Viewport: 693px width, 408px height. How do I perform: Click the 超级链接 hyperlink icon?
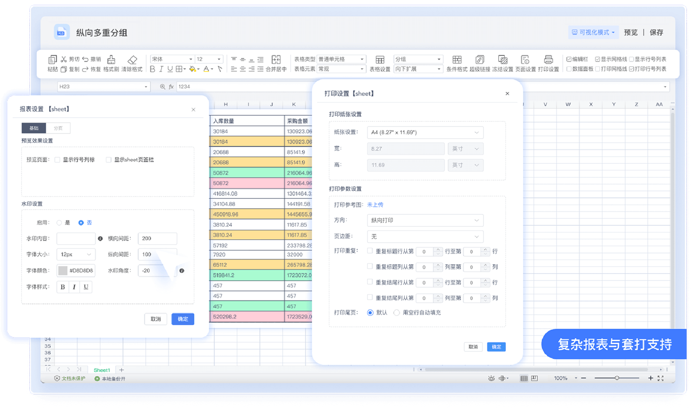pyautogui.click(x=480, y=60)
